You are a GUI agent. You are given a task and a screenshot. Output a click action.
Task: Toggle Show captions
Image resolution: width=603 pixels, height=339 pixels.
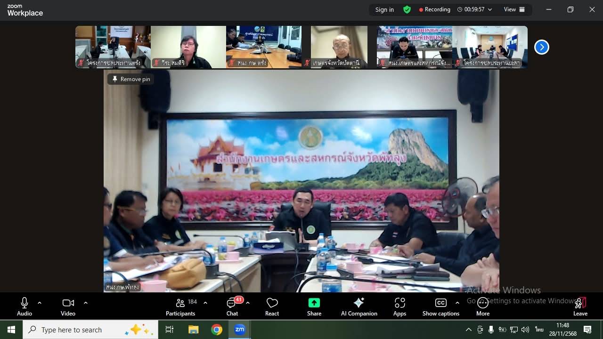pos(440,307)
